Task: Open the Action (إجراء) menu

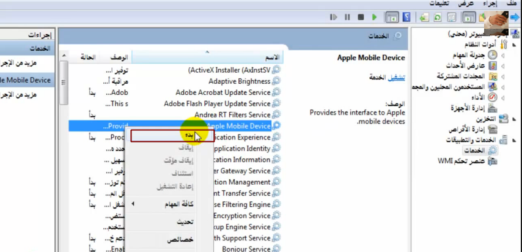Action: (490, 3)
